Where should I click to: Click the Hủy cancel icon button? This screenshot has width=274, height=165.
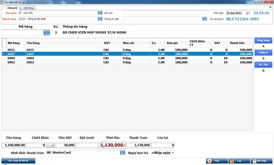point(217,161)
